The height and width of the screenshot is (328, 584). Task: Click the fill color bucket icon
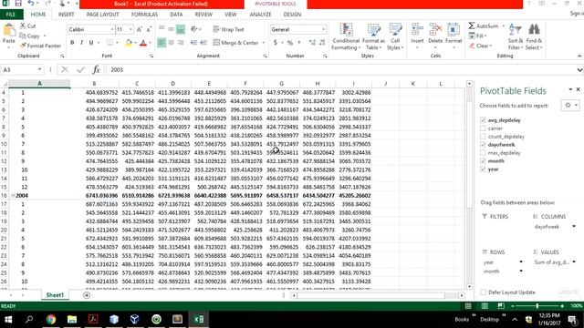[x=129, y=43]
